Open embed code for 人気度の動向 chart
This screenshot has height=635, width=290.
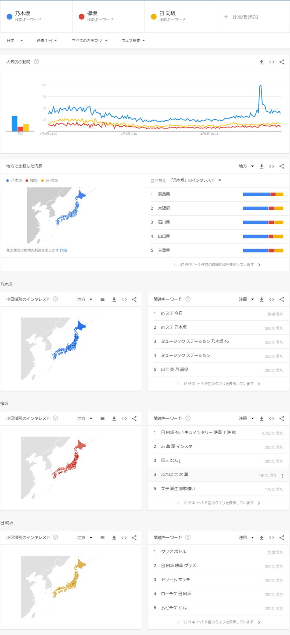(272, 62)
